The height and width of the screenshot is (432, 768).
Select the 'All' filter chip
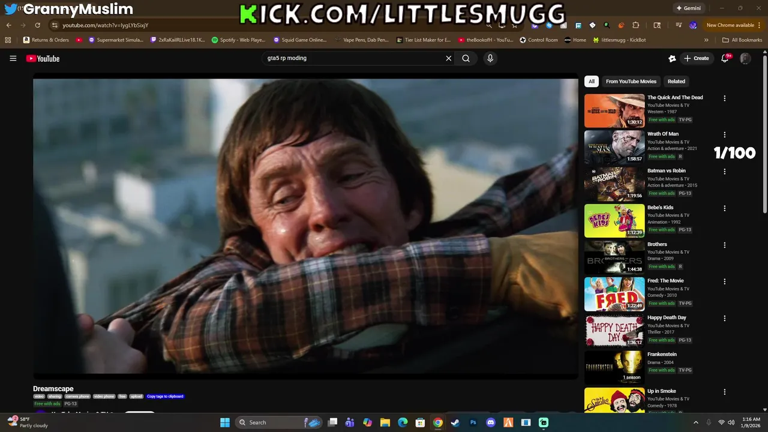tap(592, 82)
